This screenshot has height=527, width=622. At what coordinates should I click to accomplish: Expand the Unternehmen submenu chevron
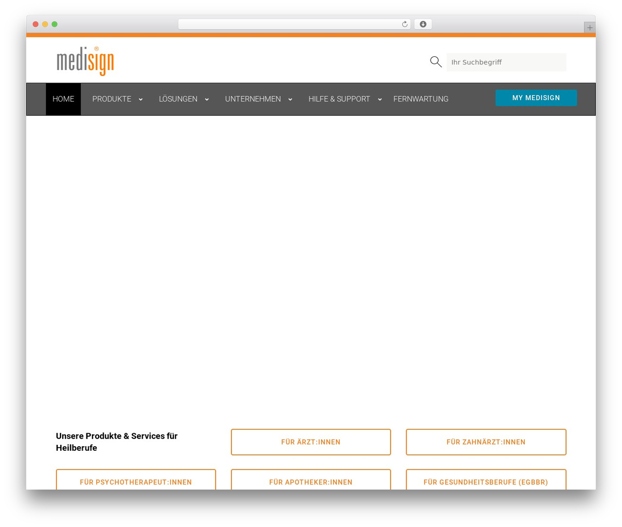tap(290, 100)
